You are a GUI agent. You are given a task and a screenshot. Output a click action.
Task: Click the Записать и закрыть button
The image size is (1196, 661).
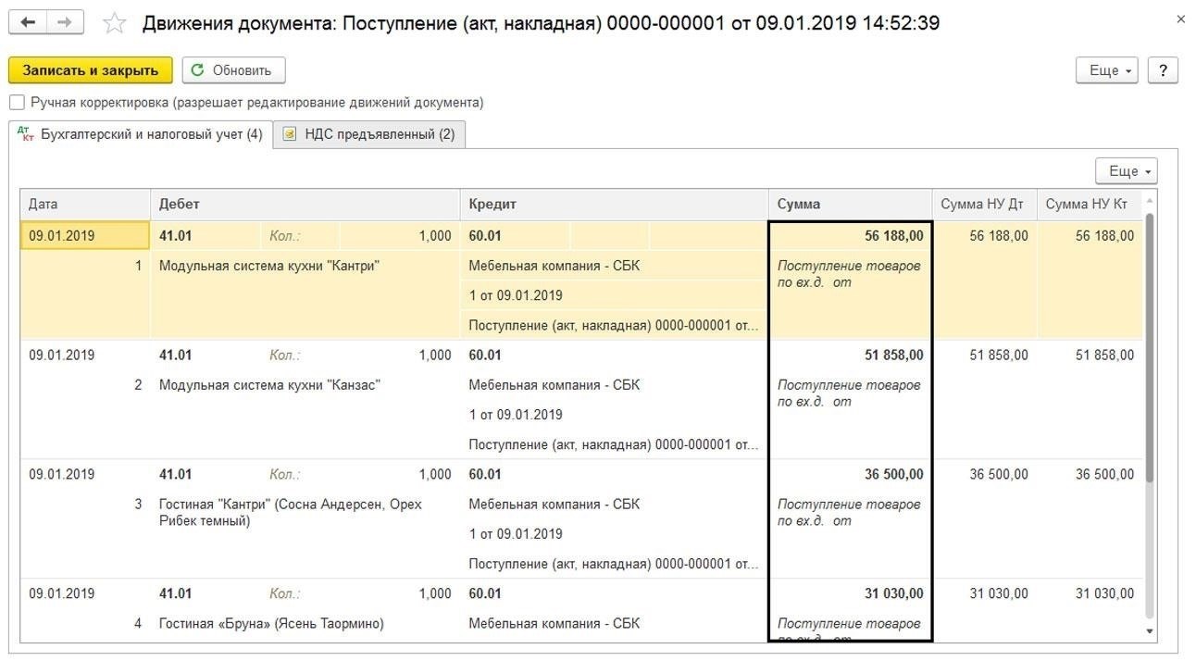[x=91, y=70]
